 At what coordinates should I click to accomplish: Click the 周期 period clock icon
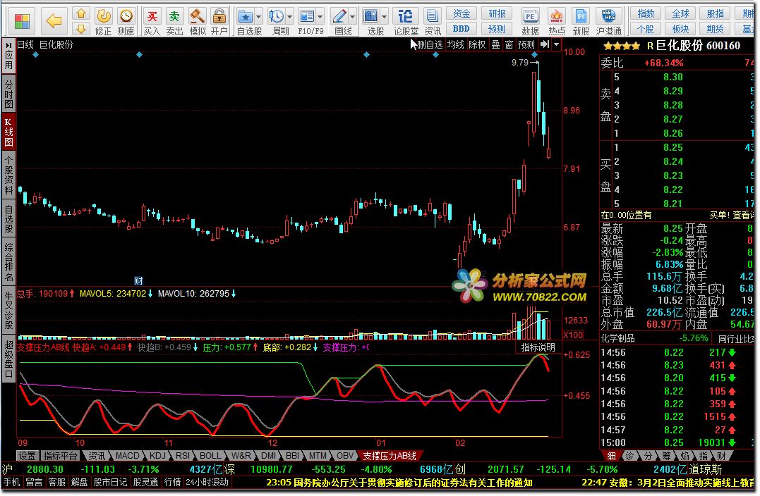point(277,17)
